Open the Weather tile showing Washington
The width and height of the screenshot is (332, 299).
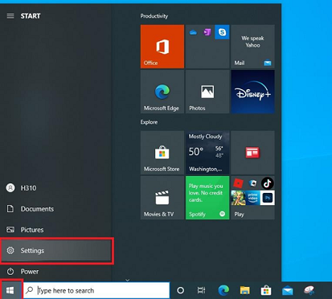207,153
